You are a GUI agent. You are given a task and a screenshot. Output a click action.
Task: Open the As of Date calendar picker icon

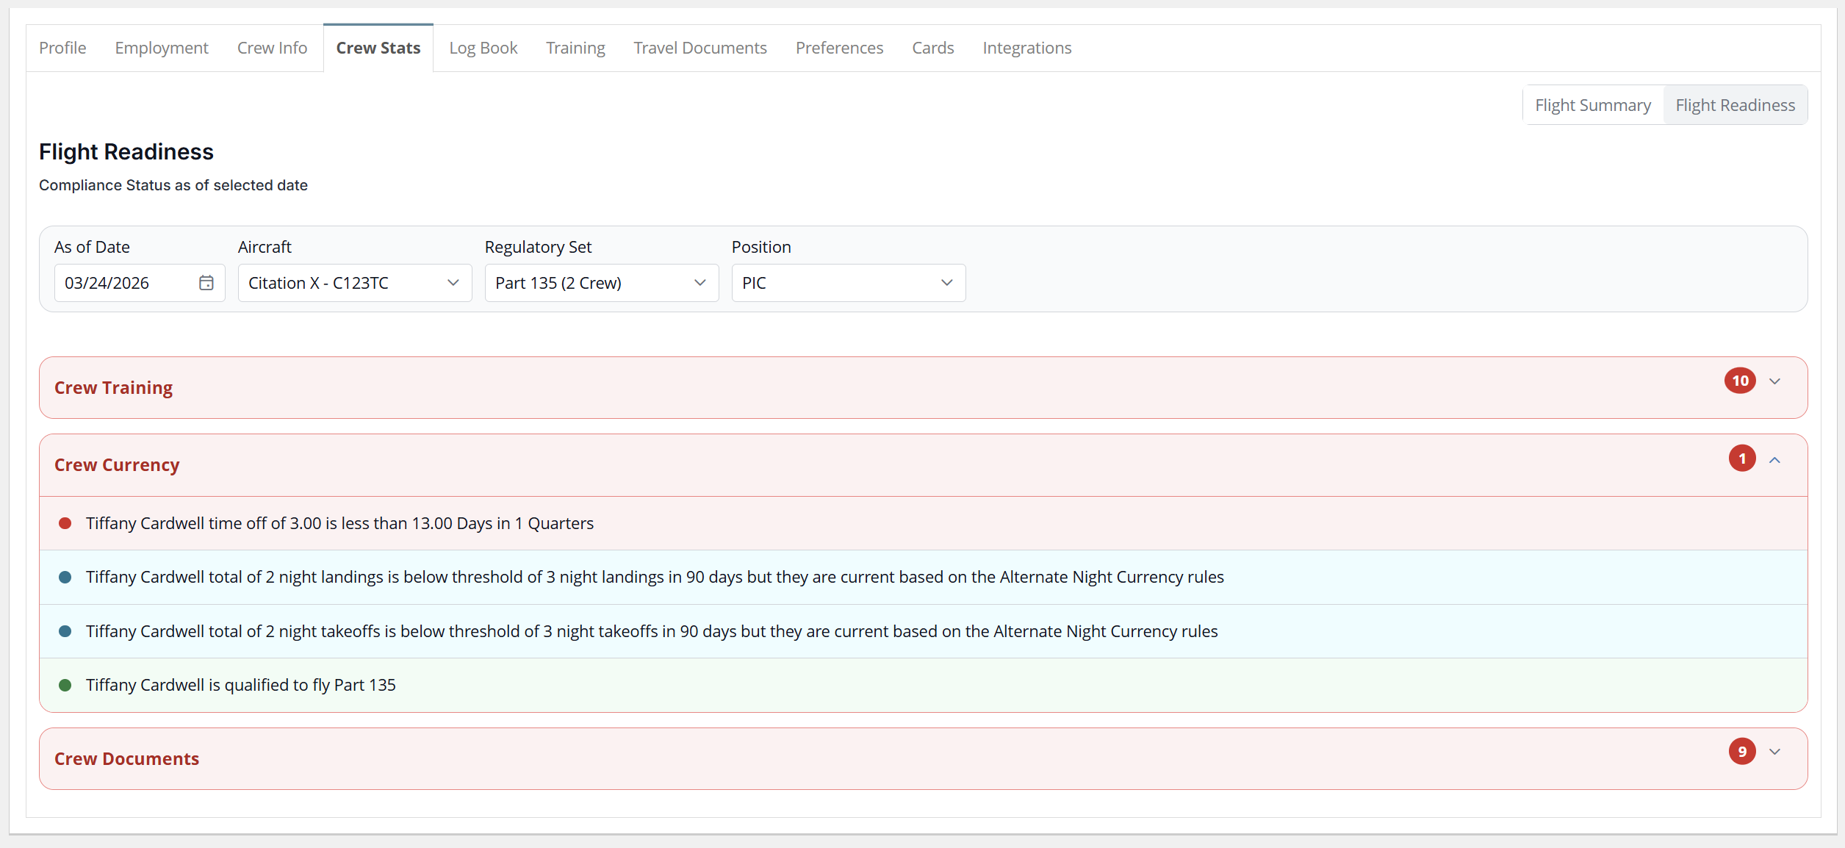pyautogui.click(x=206, y=283)
